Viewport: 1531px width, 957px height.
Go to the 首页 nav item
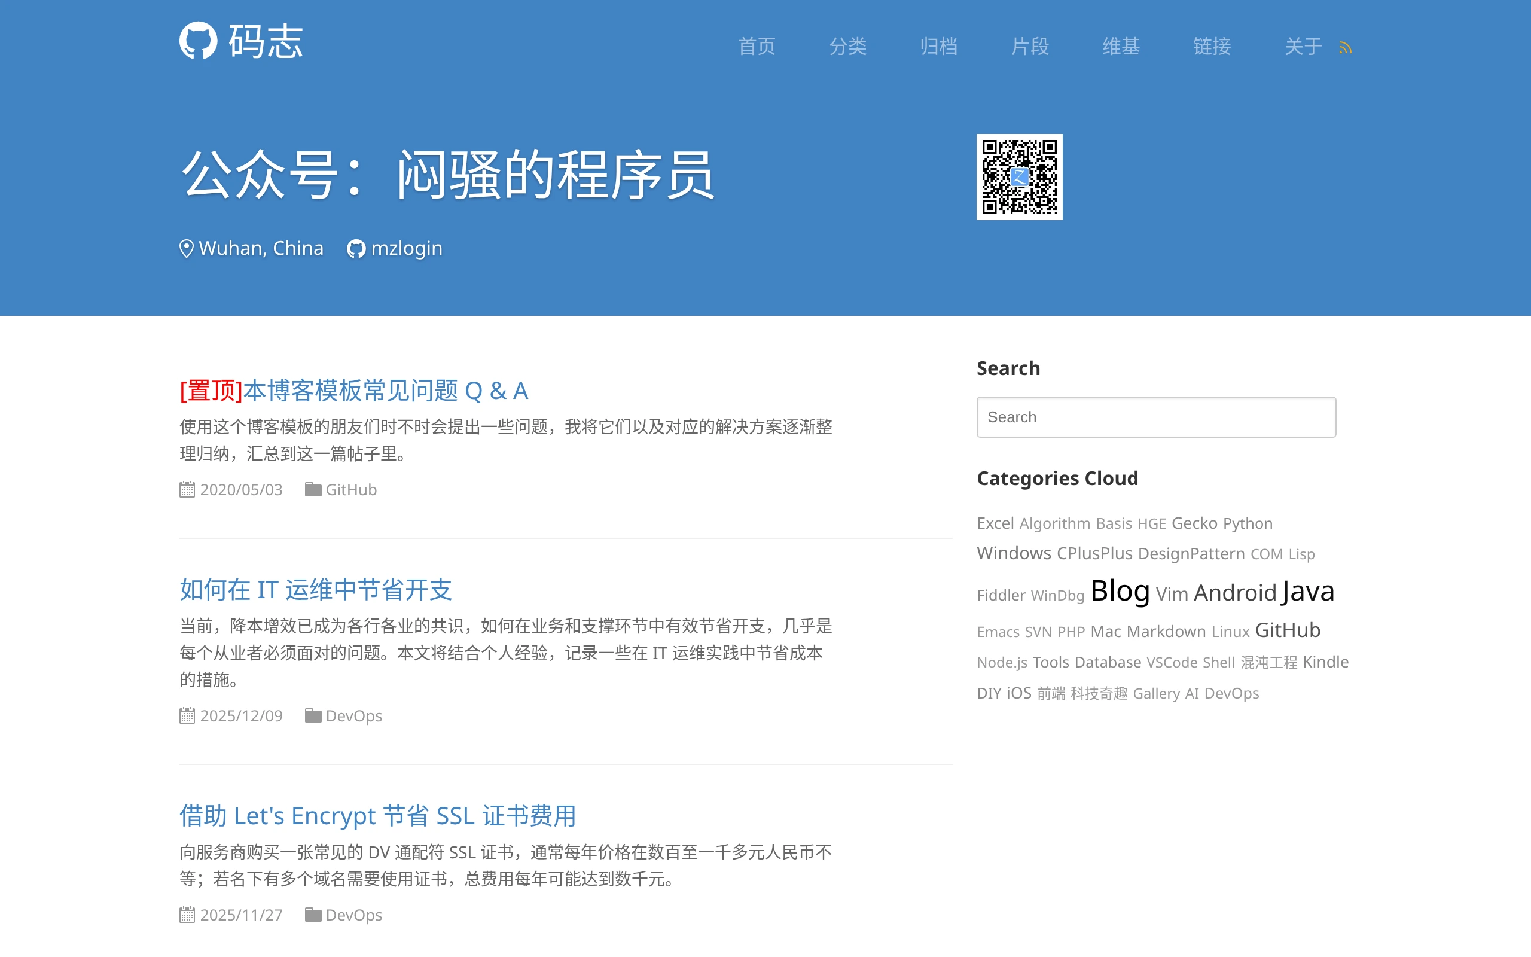pos(757,46)
